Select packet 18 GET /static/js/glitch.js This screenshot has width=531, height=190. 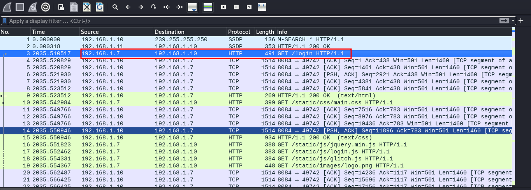[256, 159]
